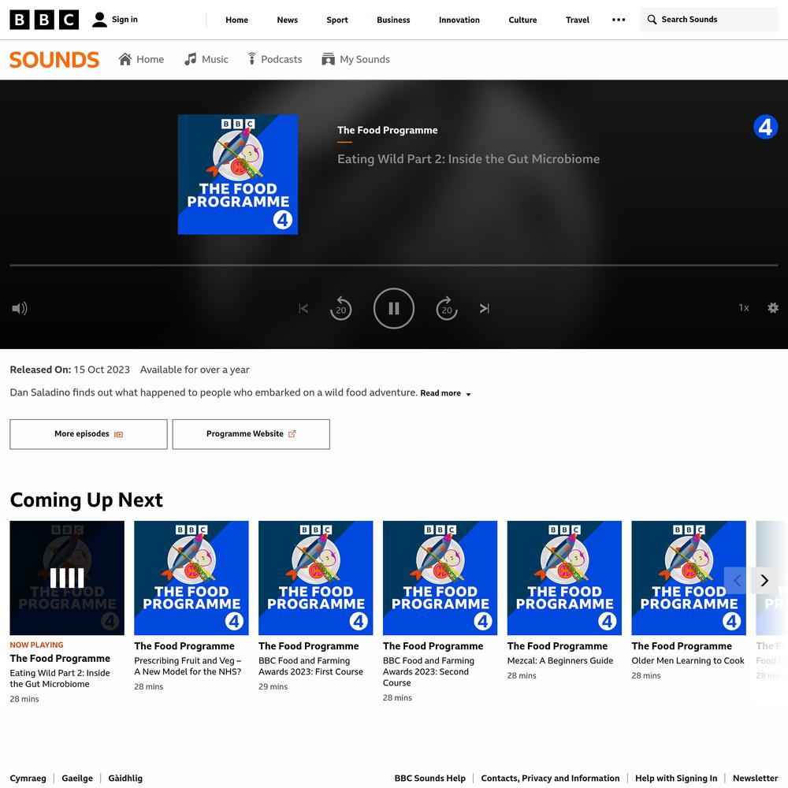Click the Search Sounds field

[x=708, y=20]
